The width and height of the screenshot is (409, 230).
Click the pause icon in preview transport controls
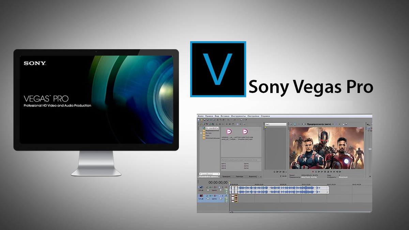coord(325,171)
